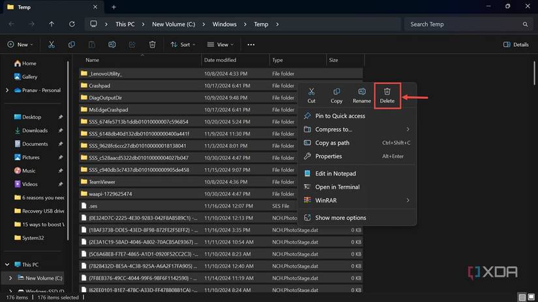This screenshot has width=538, height=302.
Task: Expand the WinRAR submenu
Action: [x=408, y=200]
